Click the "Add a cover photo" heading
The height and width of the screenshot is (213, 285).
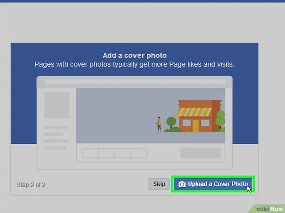click(135, 55)
